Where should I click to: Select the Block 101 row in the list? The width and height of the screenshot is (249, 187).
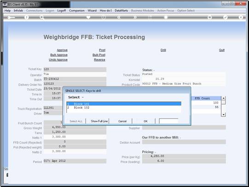[124, 104]
